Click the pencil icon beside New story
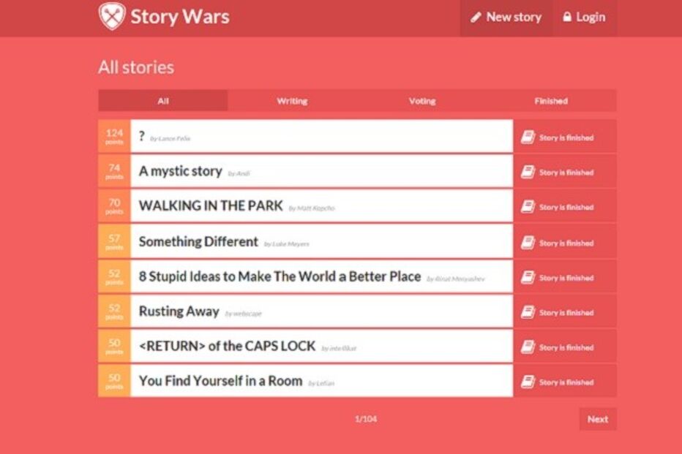The width and height of the screenshot is (682, 454). (x=476, y=18)
